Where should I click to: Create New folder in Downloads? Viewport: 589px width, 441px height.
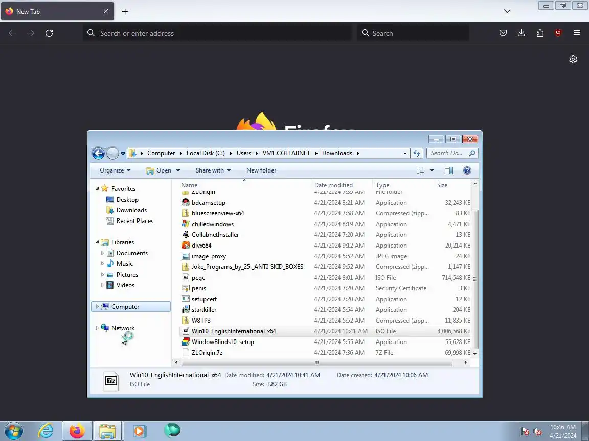(261, 170)
